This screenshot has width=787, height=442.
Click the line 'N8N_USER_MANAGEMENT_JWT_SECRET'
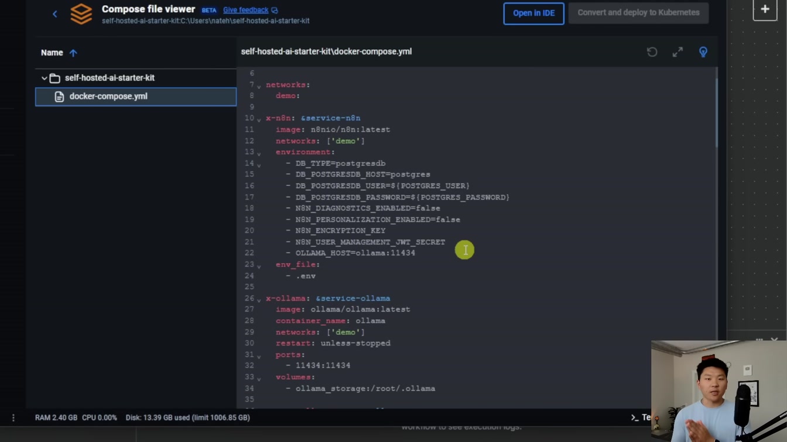click(x=370, y=241)
